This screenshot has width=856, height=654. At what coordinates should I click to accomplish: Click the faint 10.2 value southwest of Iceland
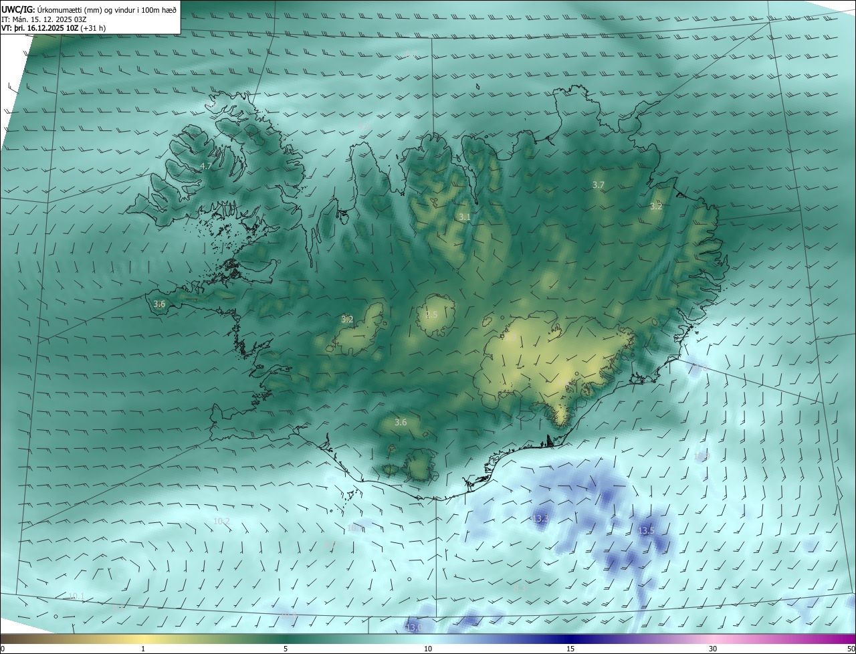221,521
